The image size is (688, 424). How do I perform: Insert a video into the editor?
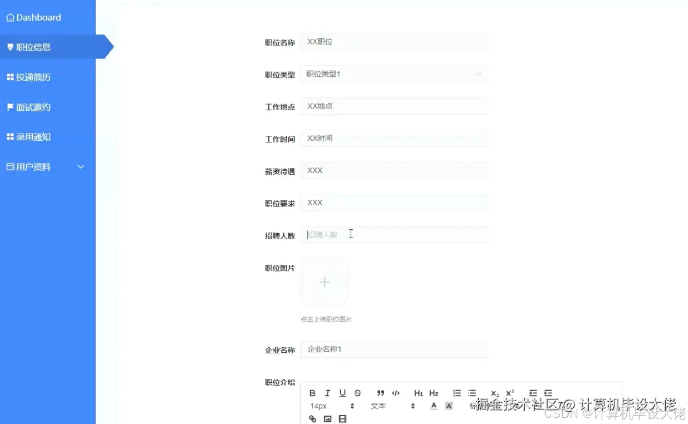click(x=342, y=418)
